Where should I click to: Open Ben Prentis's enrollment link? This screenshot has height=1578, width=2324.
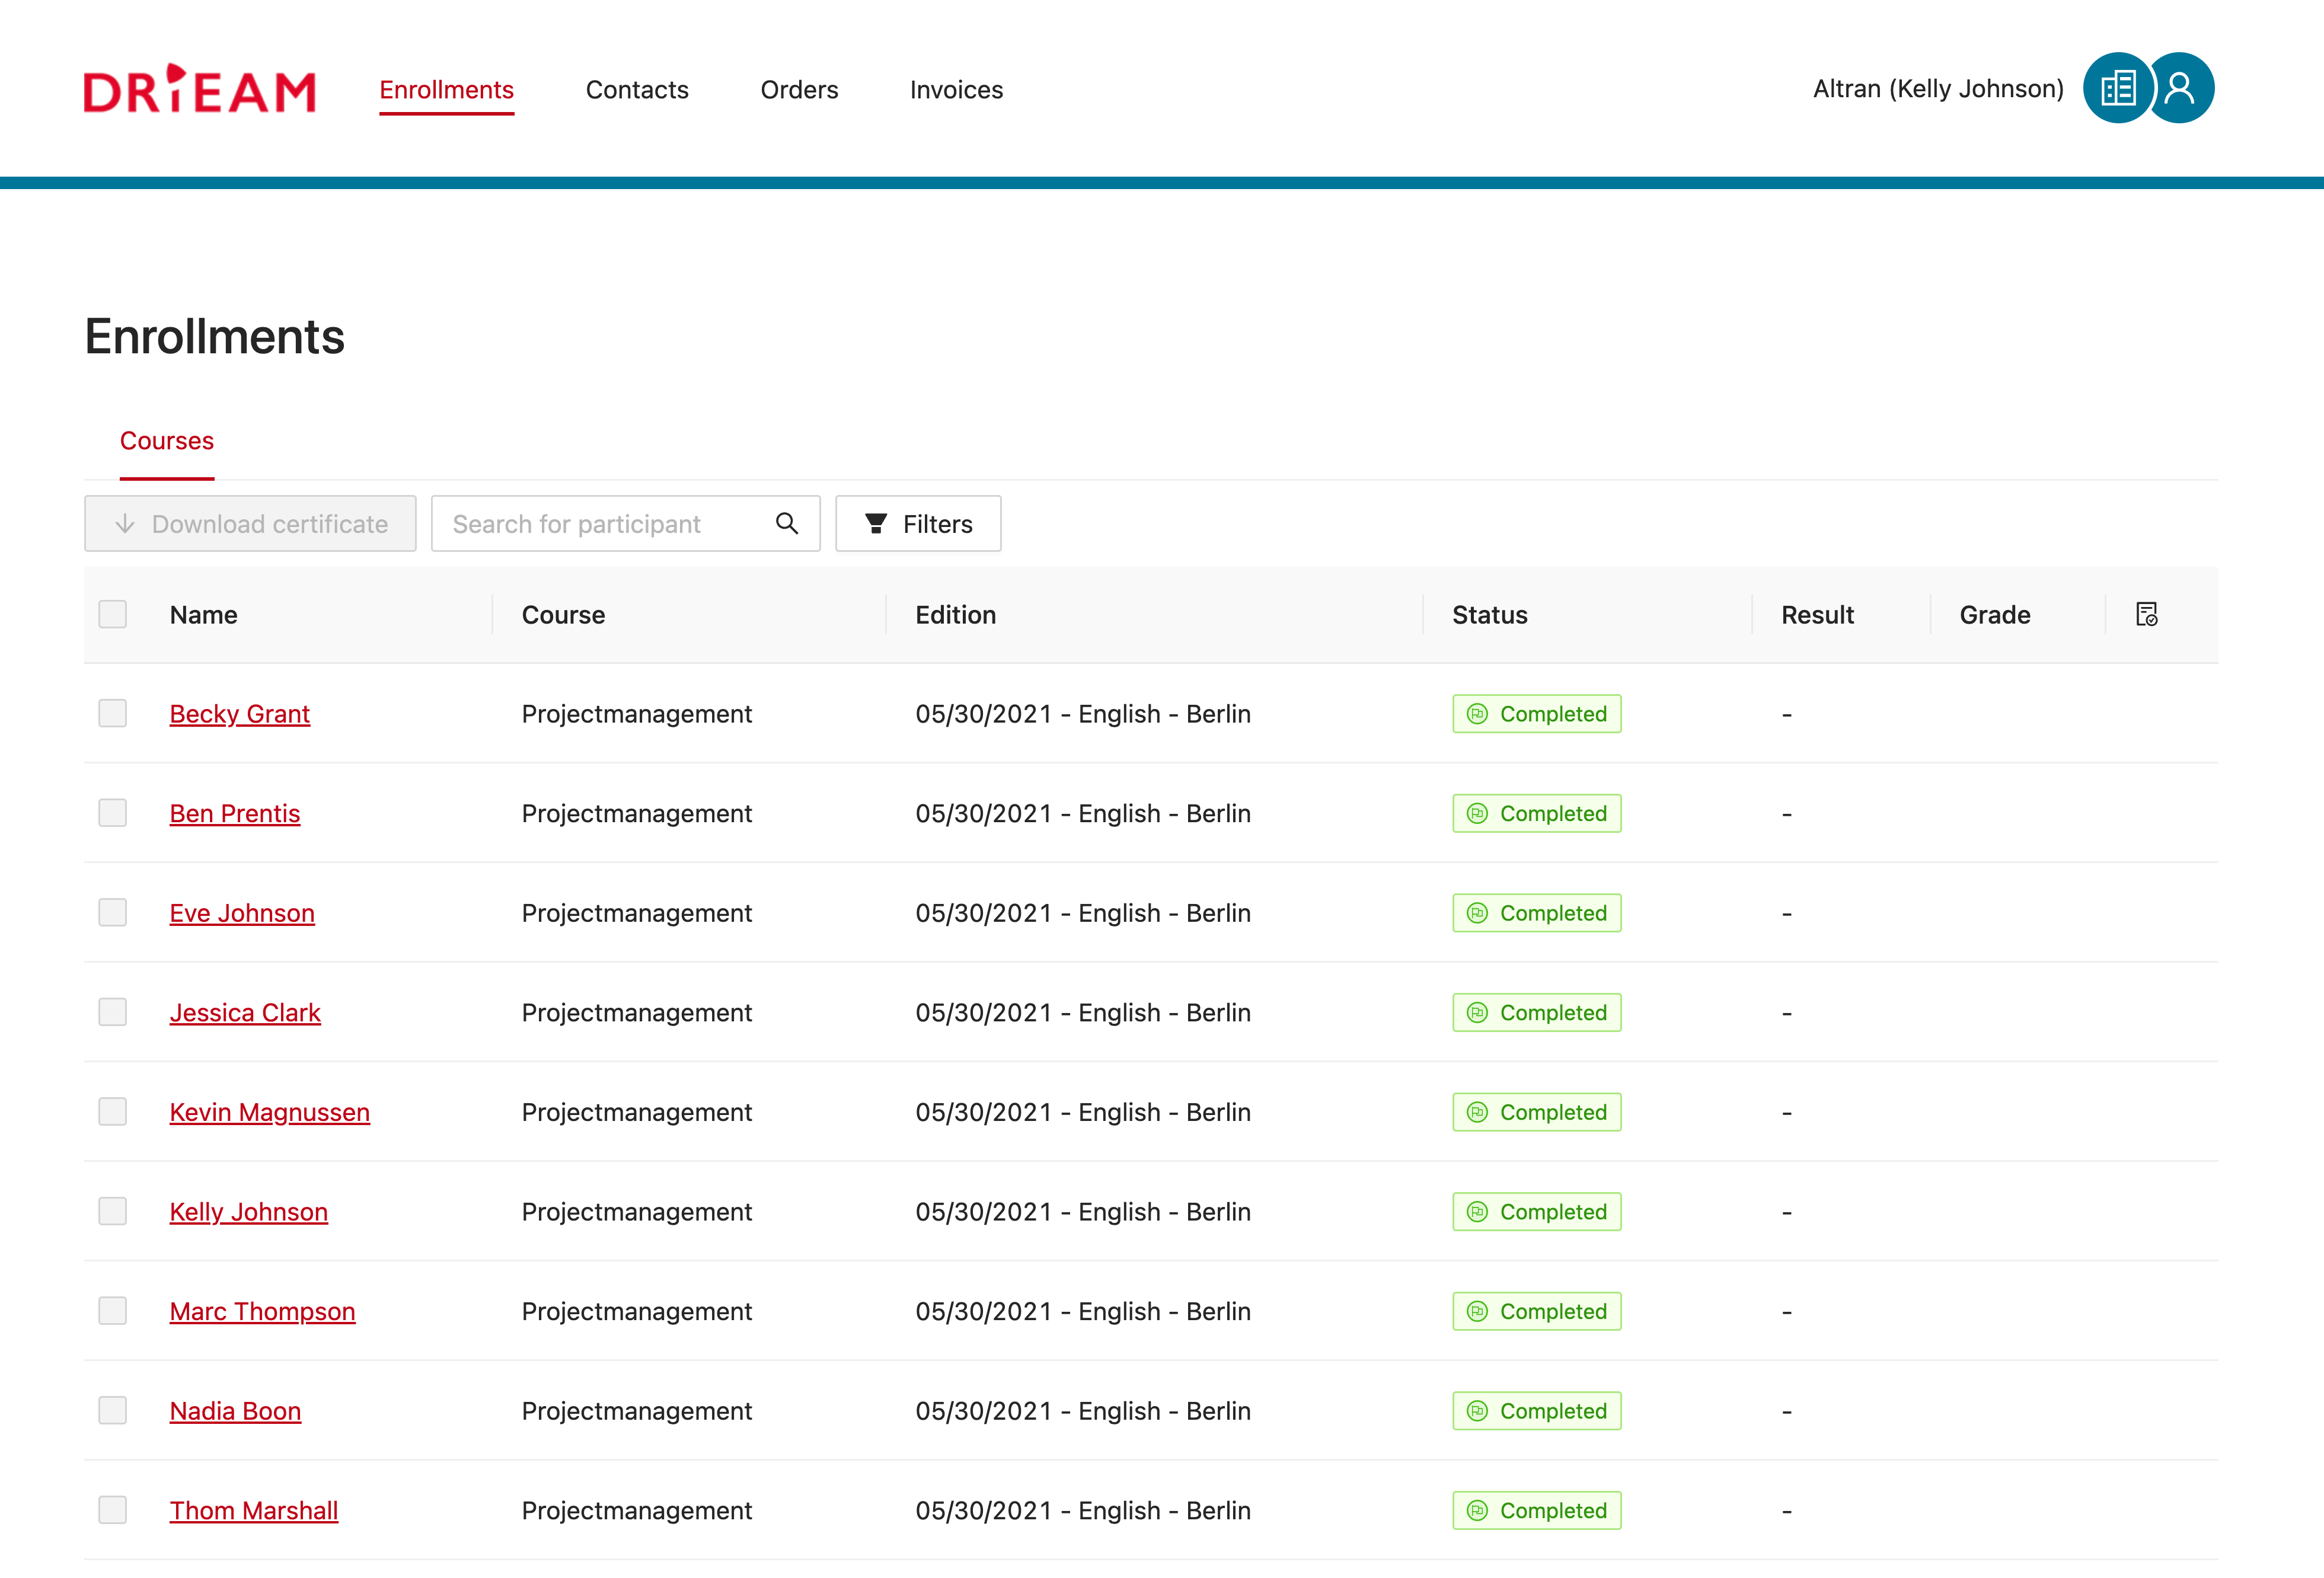(x=235, y=813)
